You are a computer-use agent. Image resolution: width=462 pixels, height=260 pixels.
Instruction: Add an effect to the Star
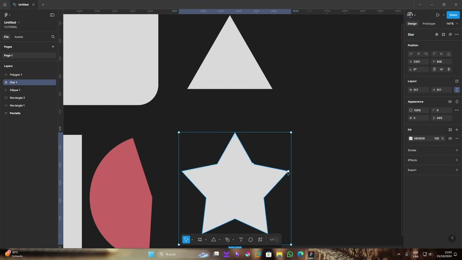pos(457,160)
